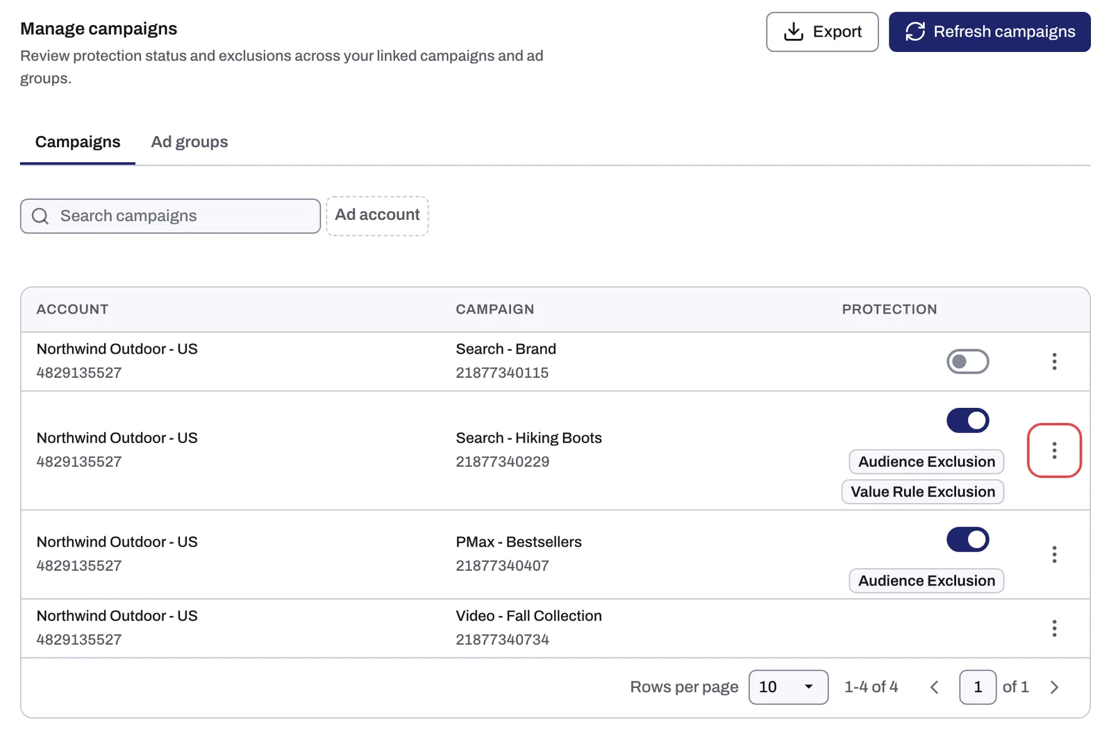This screenshot has height=738, width=1111.
Task: Open the Ad account filter
Action: pyautogui.click(x=377, y=216)
